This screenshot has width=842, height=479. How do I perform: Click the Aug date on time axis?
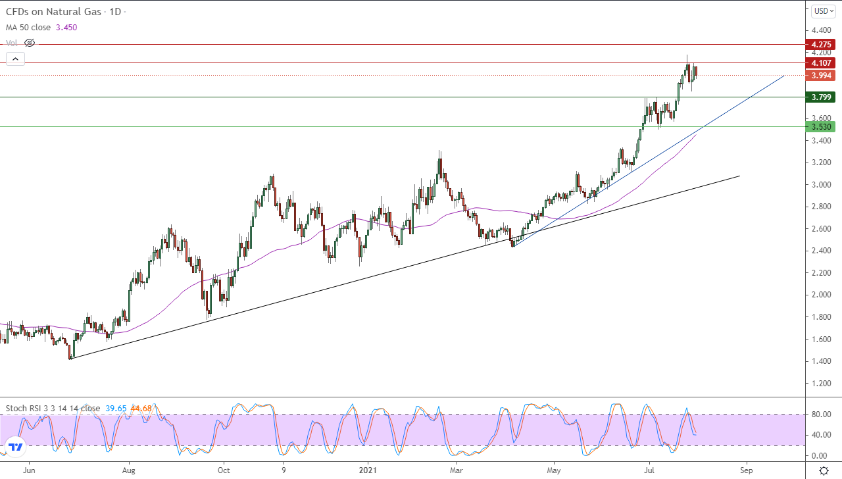(128, 470)
